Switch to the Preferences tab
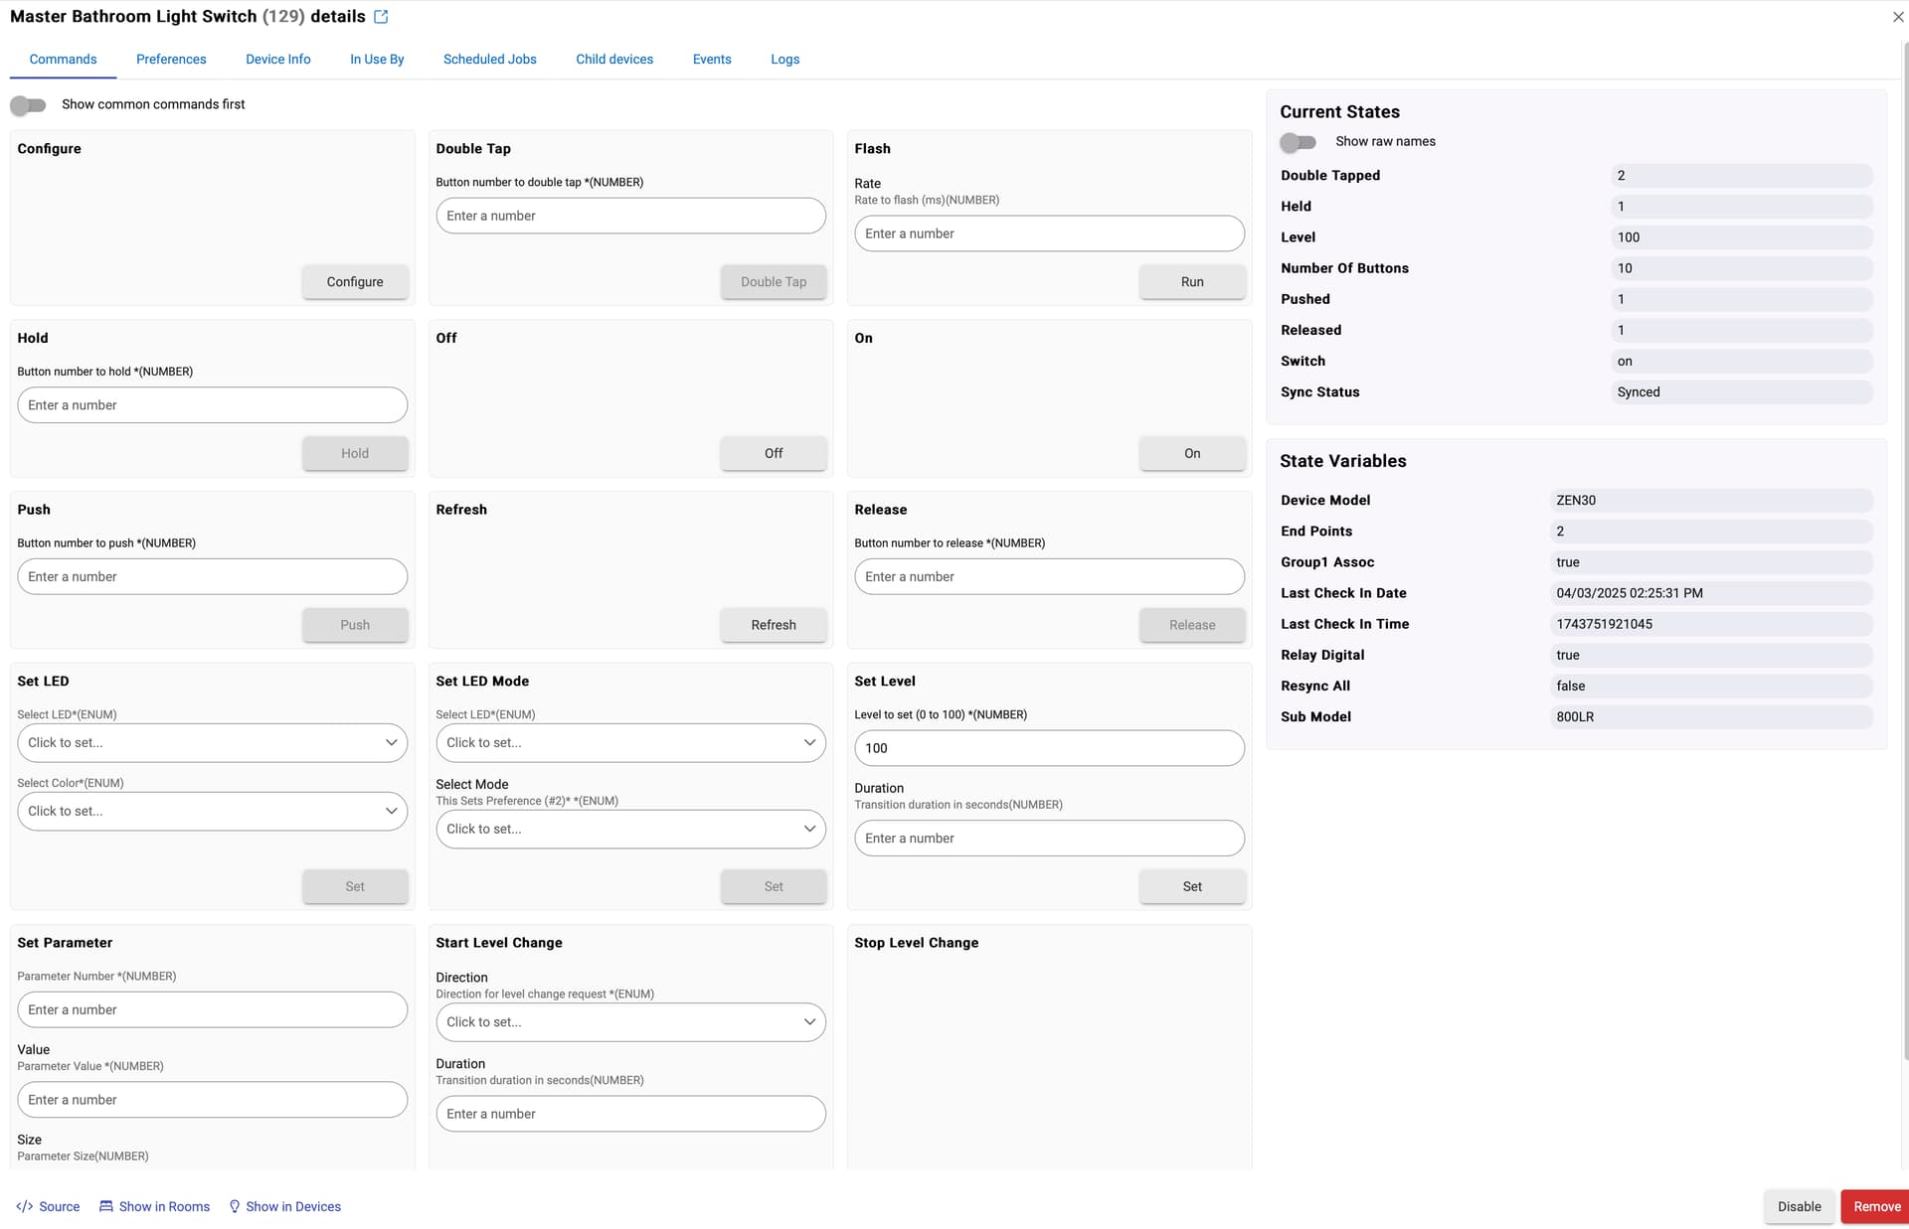Viewport: 1909px width, 1229px height. coord(171,60)
